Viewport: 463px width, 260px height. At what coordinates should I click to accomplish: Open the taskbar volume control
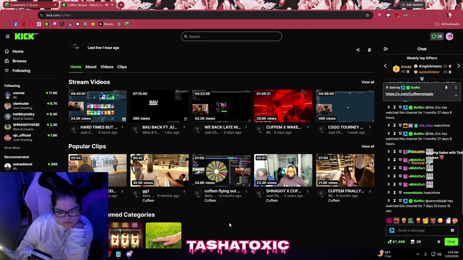[x=439, y=254]
